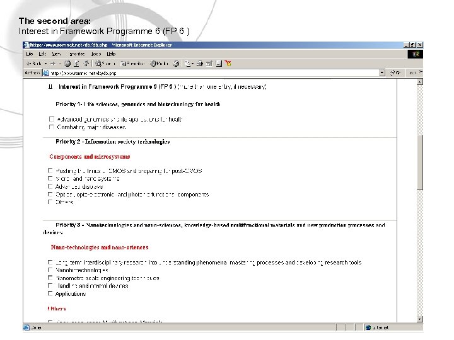The width and height of the screenshot is (454, 340).
Task: Open the address bar dropdown list
Action: [x=382, y=73]
